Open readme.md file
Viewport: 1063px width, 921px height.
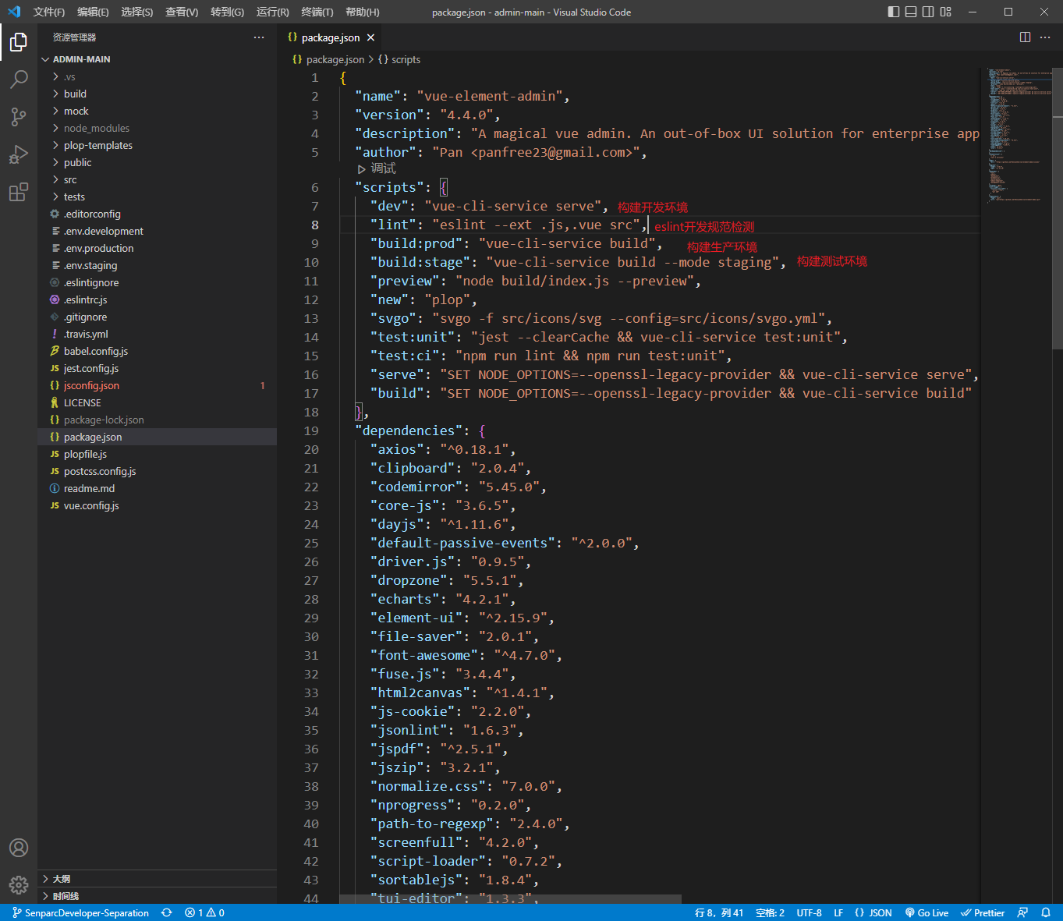(157, 488)
